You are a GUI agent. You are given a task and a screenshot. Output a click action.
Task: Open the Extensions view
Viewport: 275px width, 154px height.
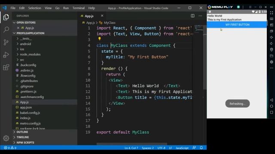[x=6, y=67]
